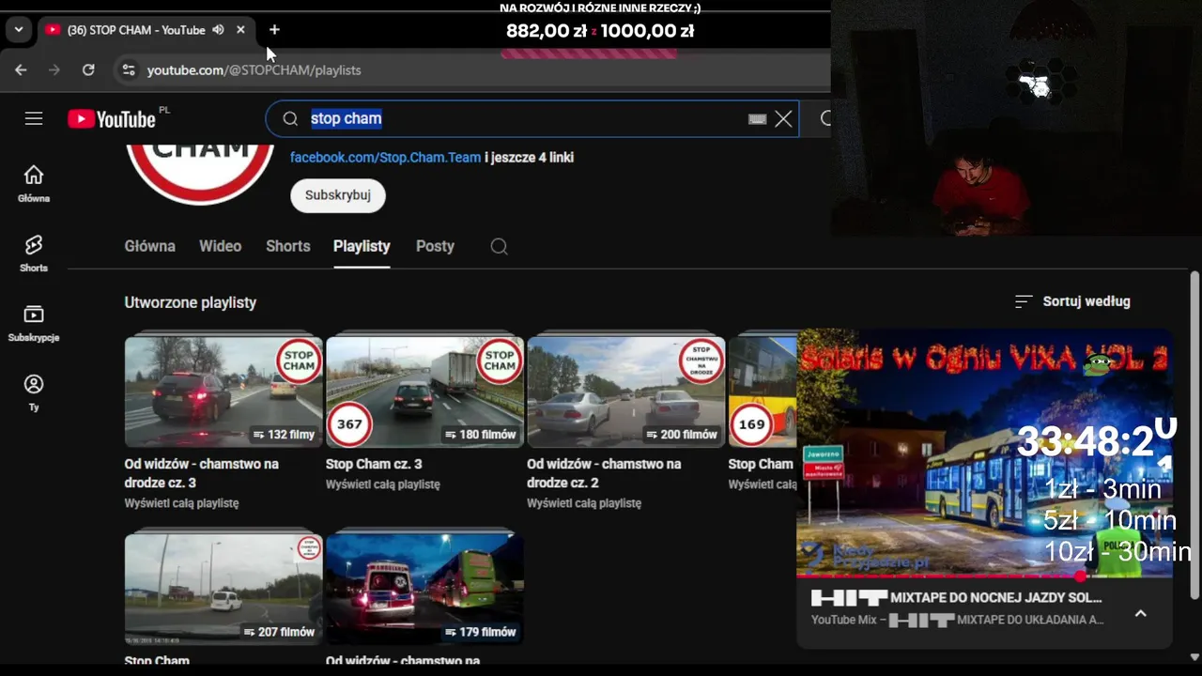Image resolution: width=1202 pixels, height=676 pixels.
Task: Click the miniplayer title MIXTAPE DO NOCNEJ JAZDY
Action: (956, 597)
